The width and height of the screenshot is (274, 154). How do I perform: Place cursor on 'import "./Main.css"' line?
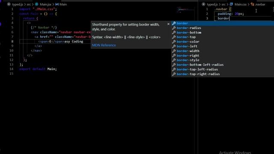pyautogui.click(x=38, y=9)
